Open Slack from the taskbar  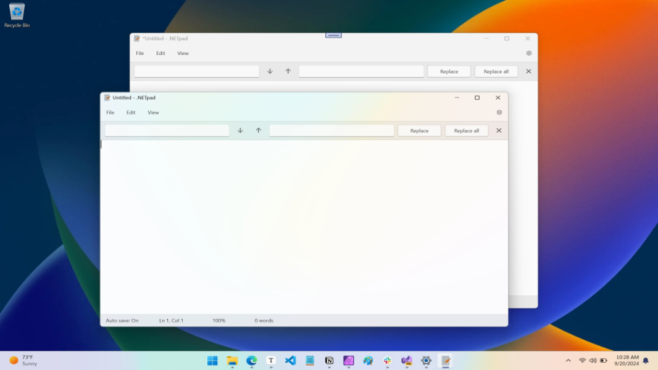click(388, 361)
